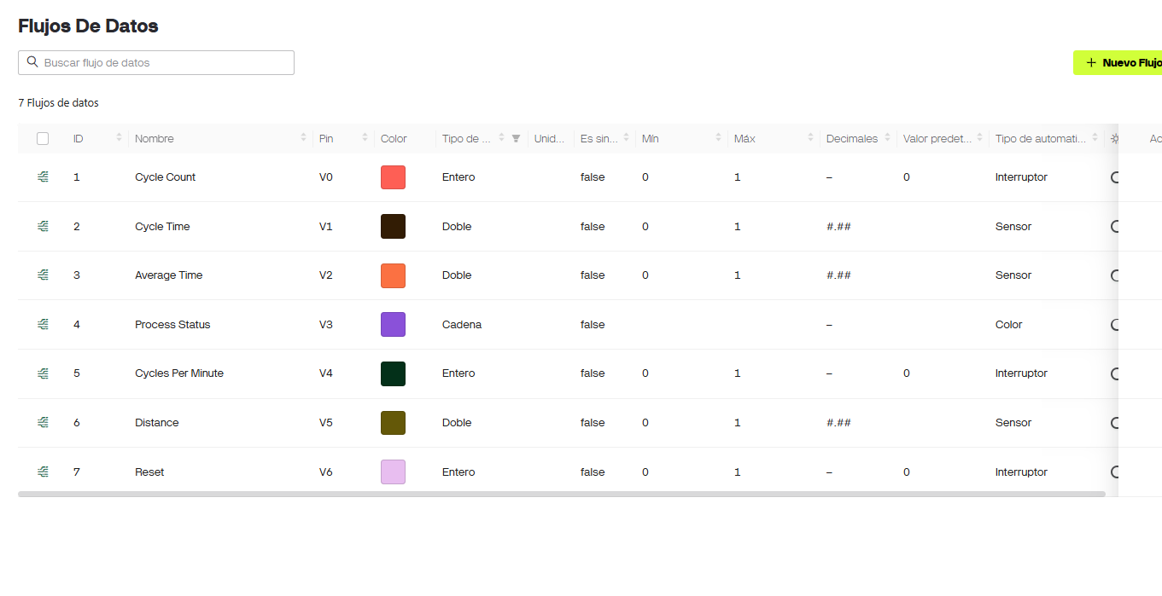Click the search magnifier icon

point(32,62)
